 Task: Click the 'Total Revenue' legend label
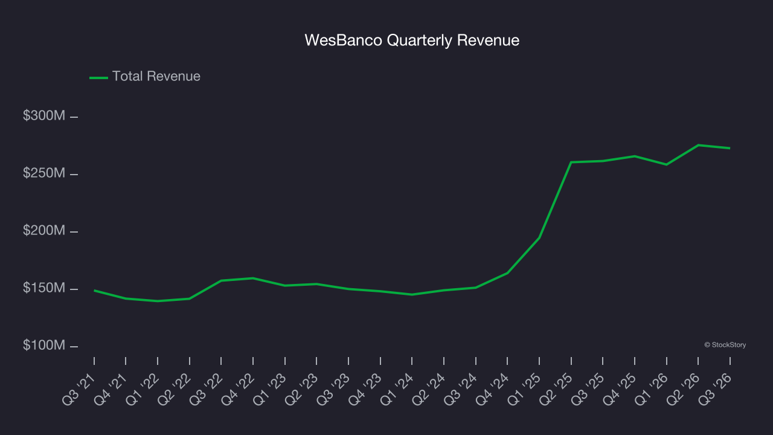pyautogui.click(x=156, y=76)
